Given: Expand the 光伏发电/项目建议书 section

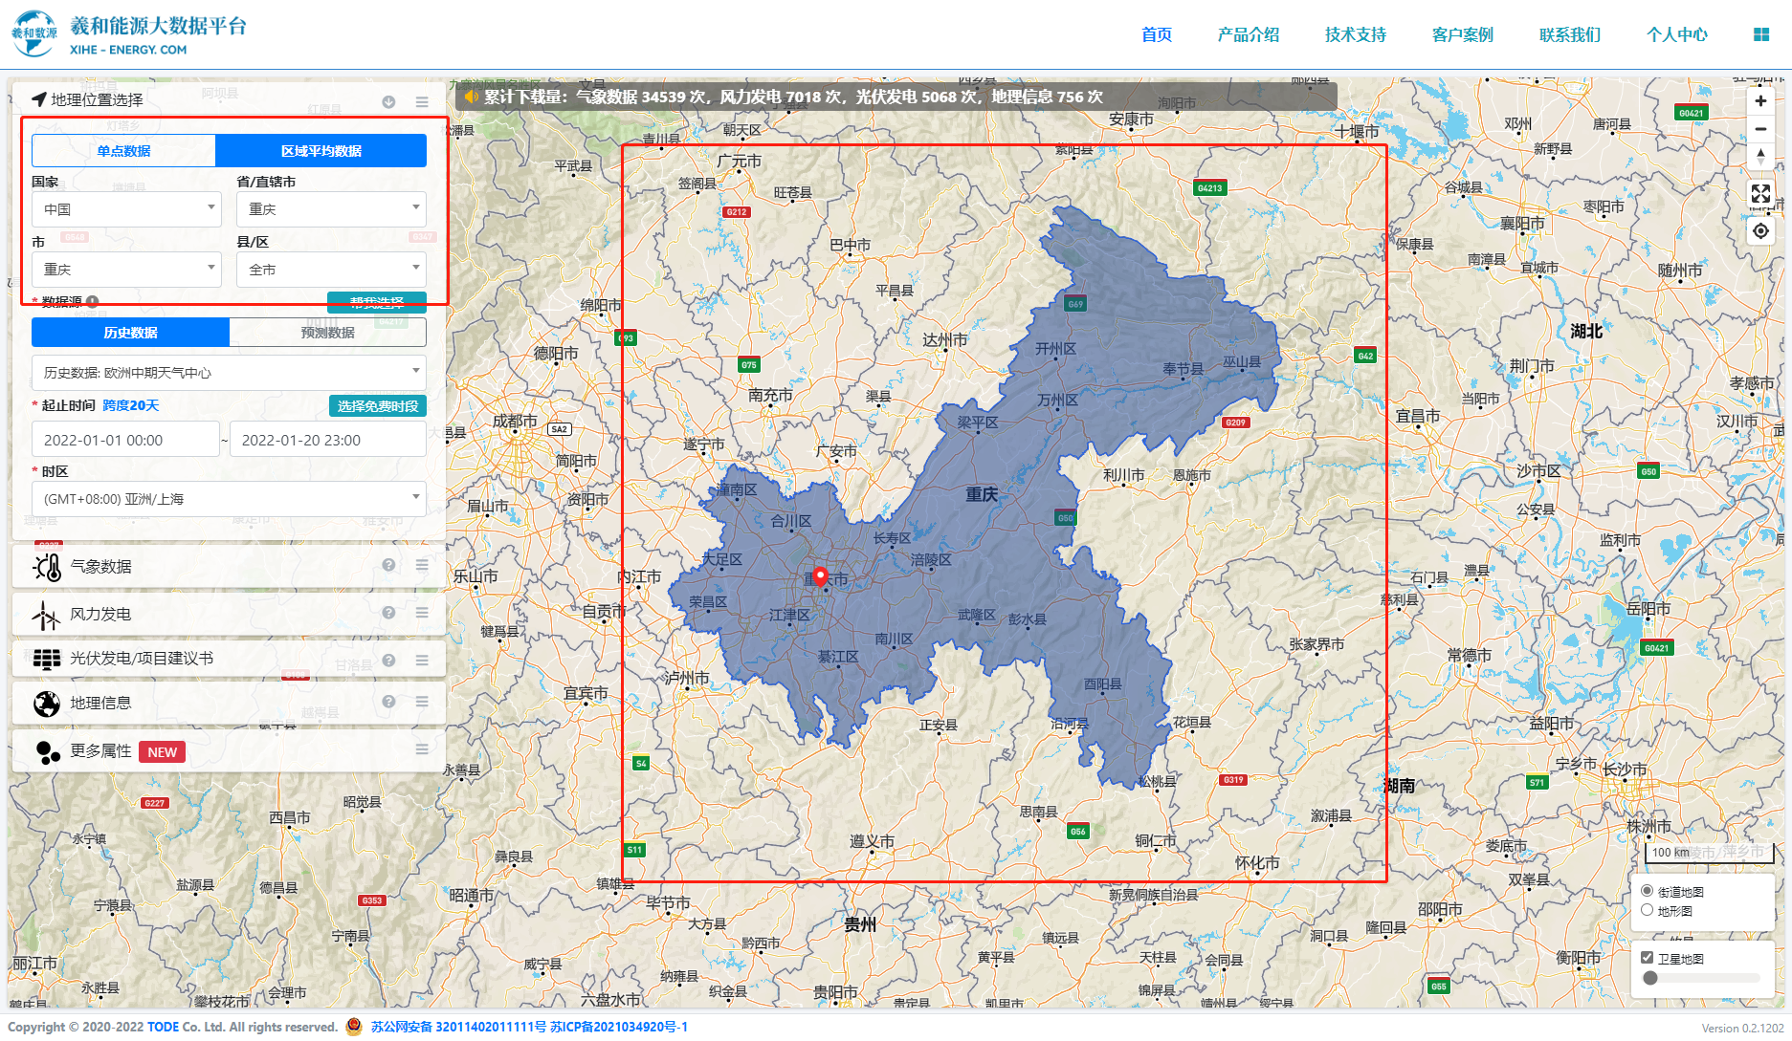Looking at the screenshot, I should tap(229, 659).
